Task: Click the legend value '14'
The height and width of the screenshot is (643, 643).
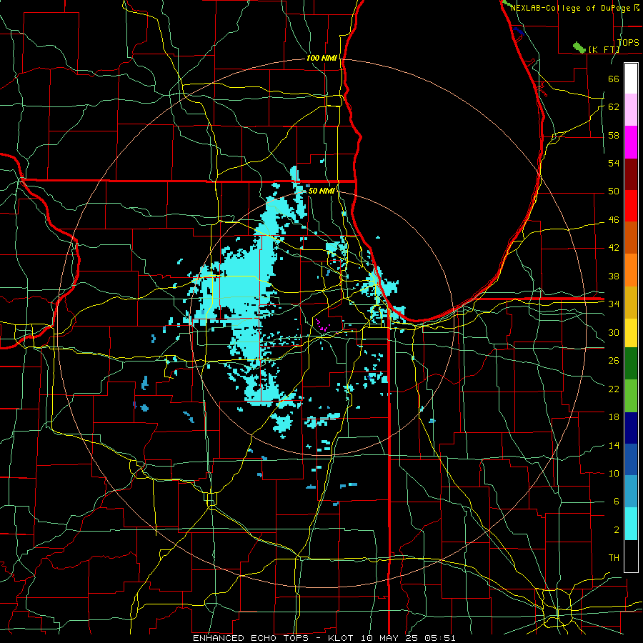Action: pos(614,445)
